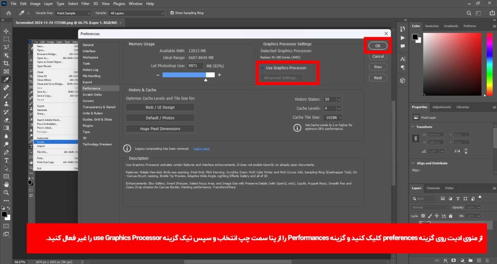The height and width of the screenshot is (264, 497).
Task: Open the Paragraph panel icon
Action: point(403,68)
